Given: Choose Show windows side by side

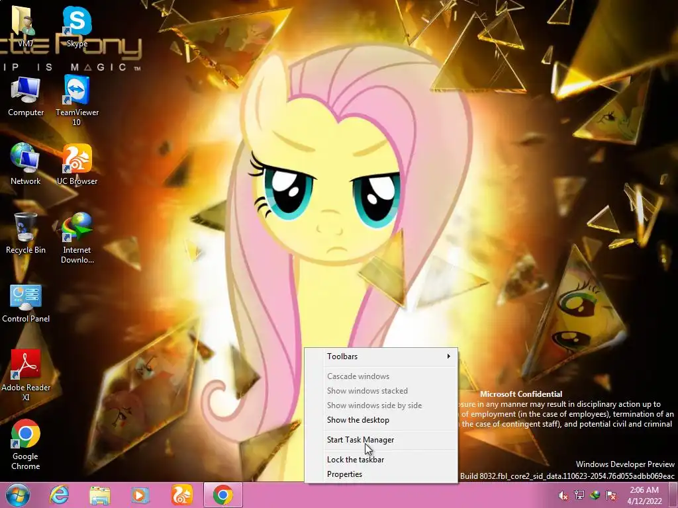Looking at the screenshot, I should tap(381, 405).
